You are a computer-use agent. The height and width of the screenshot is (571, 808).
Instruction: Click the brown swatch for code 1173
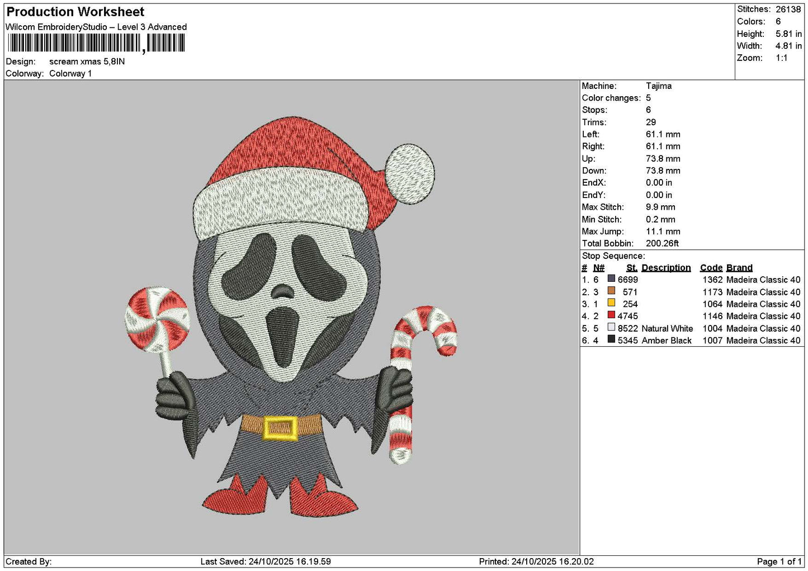(x=611, y=291)
